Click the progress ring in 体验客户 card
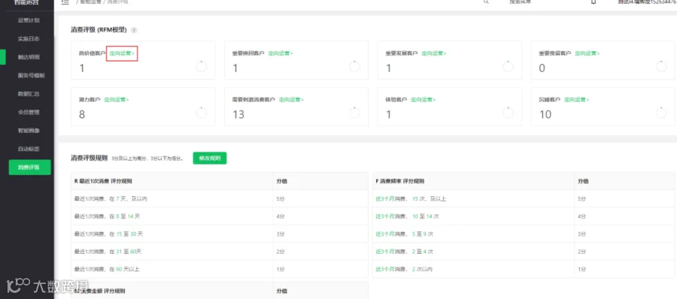 (509, 113)
